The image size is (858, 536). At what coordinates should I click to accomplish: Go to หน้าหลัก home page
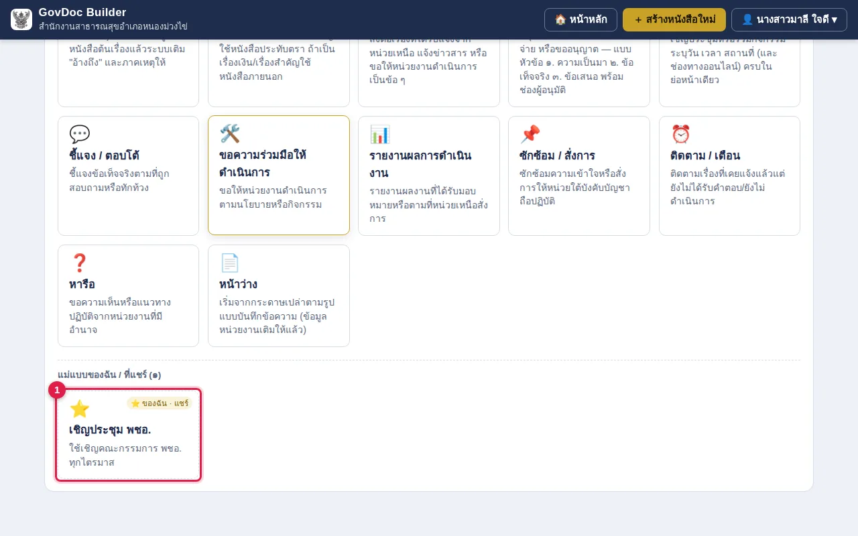pyautogui.click(x=580, y=19)
